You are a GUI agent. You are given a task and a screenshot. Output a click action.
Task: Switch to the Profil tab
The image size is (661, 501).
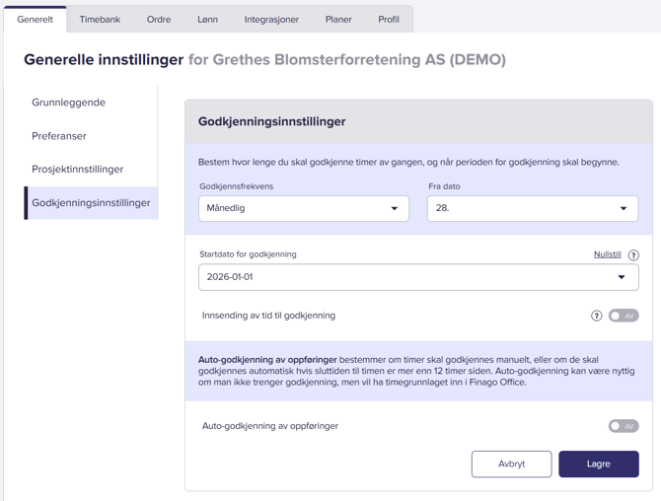389,20
